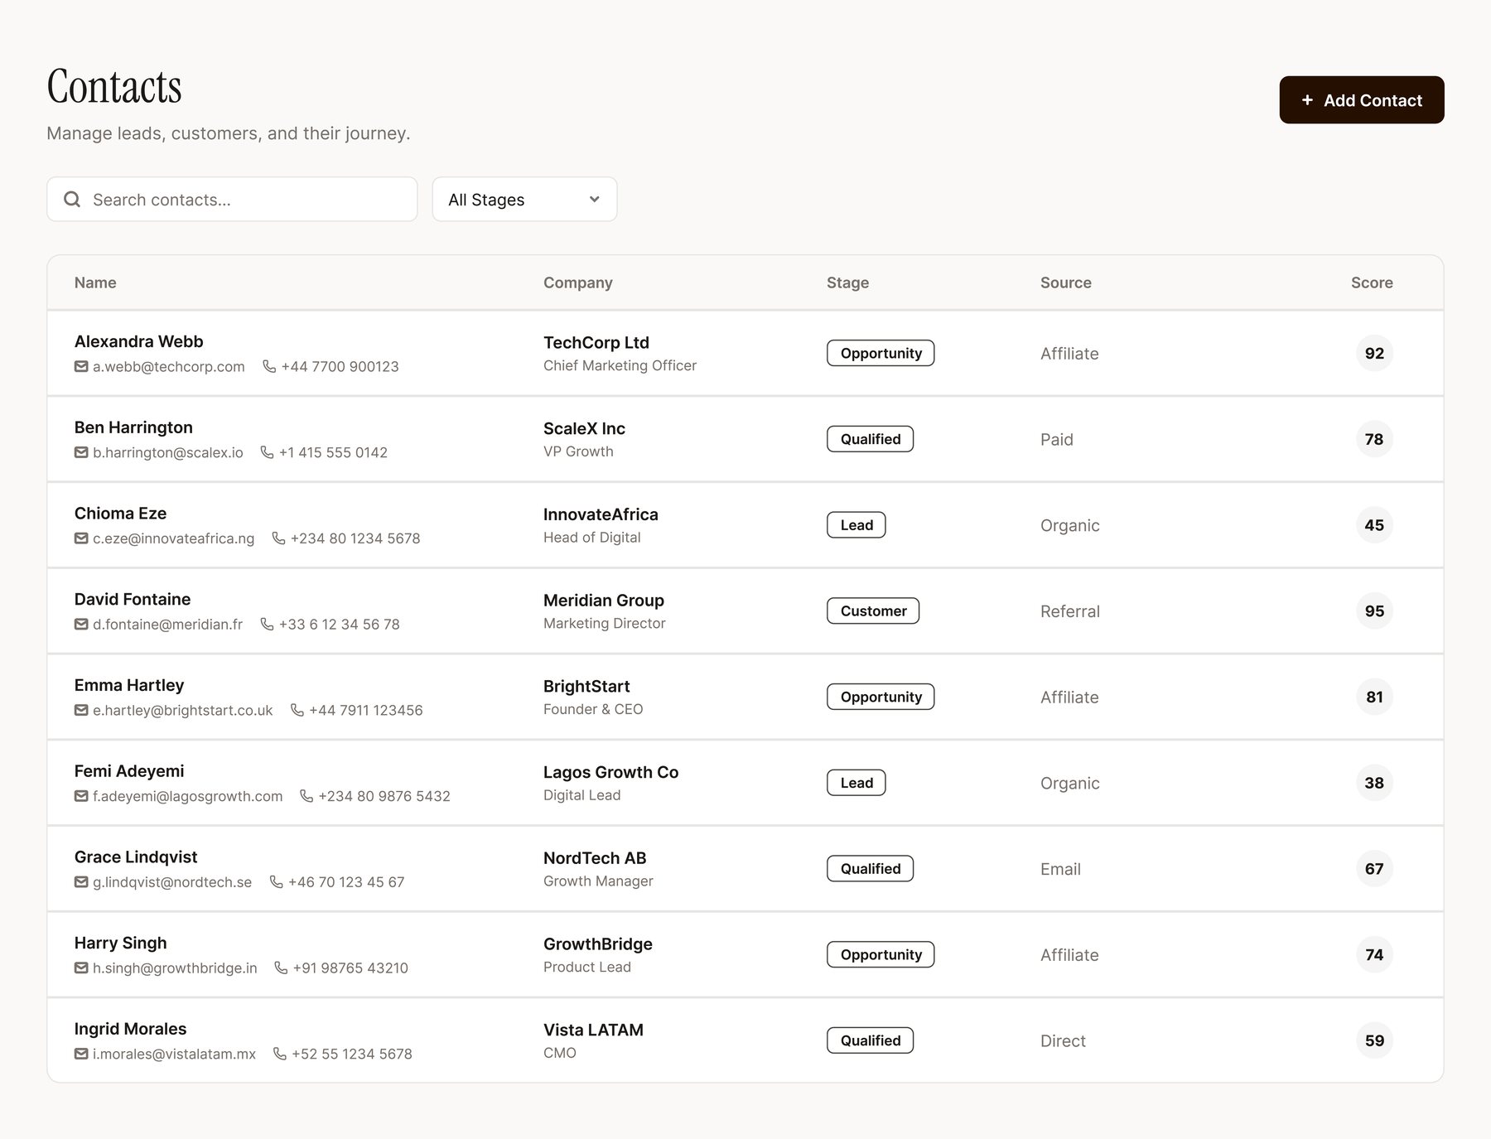Click Qualified badge in Ingrid Morales row

point(870,1040)
